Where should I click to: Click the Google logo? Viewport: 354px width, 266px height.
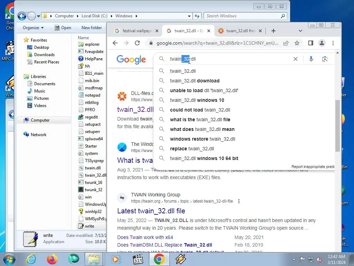point(131,60)
